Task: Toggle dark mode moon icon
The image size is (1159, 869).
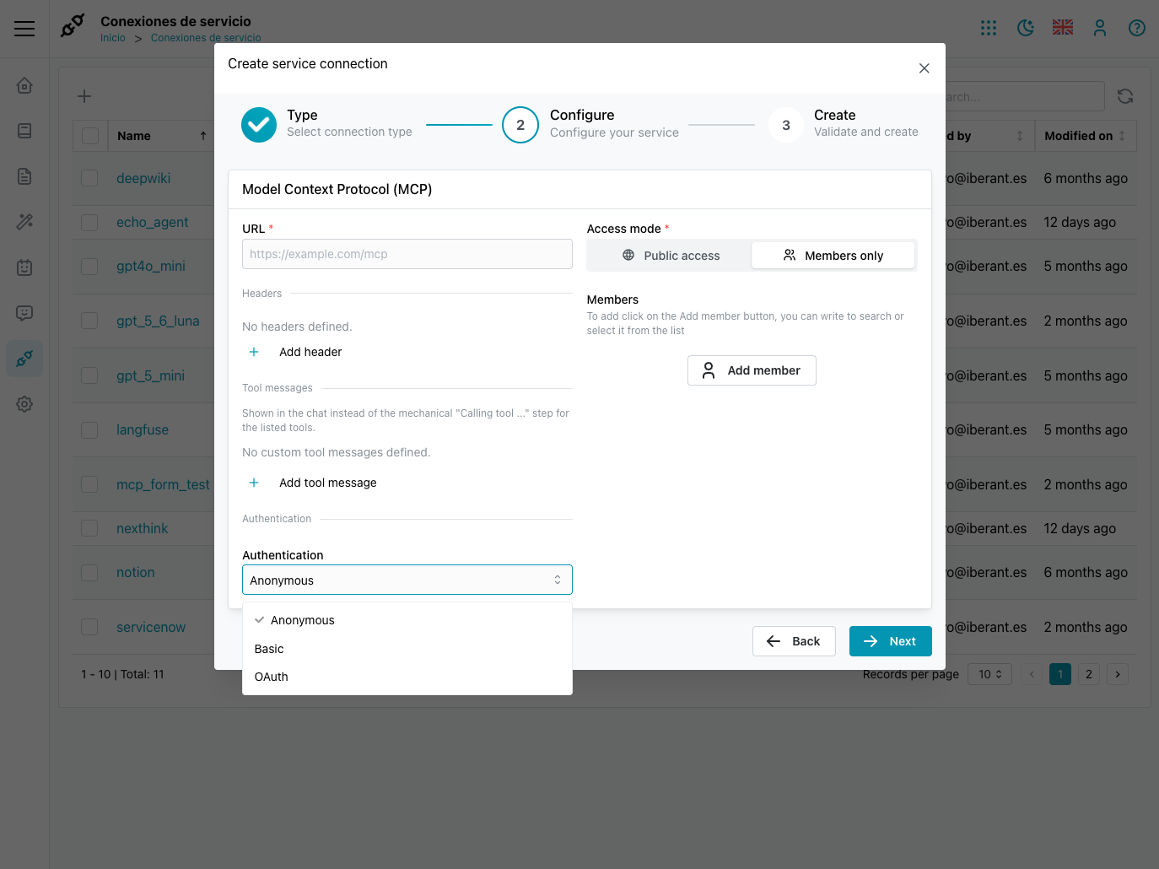Action: pos(1026,28)
